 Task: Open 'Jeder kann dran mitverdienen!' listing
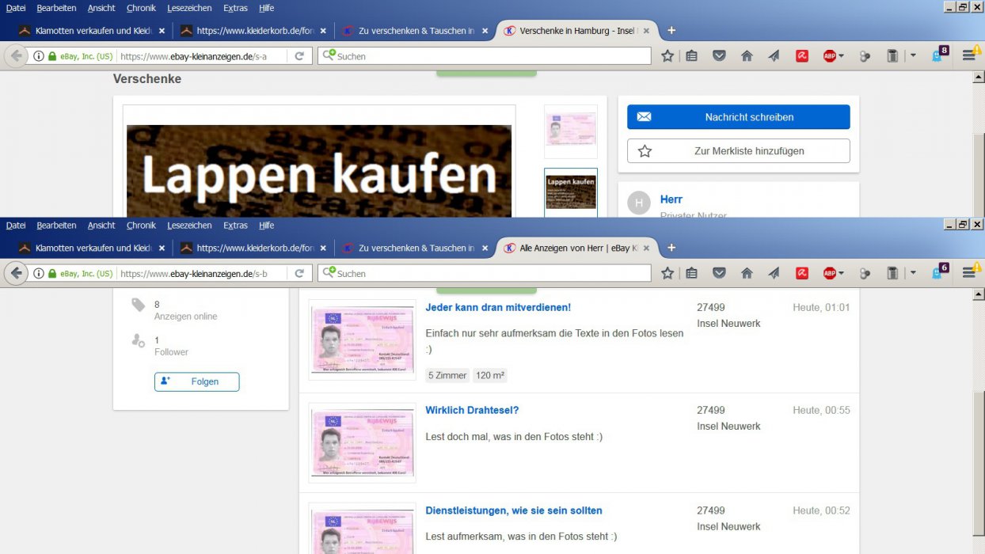(497, 307)
